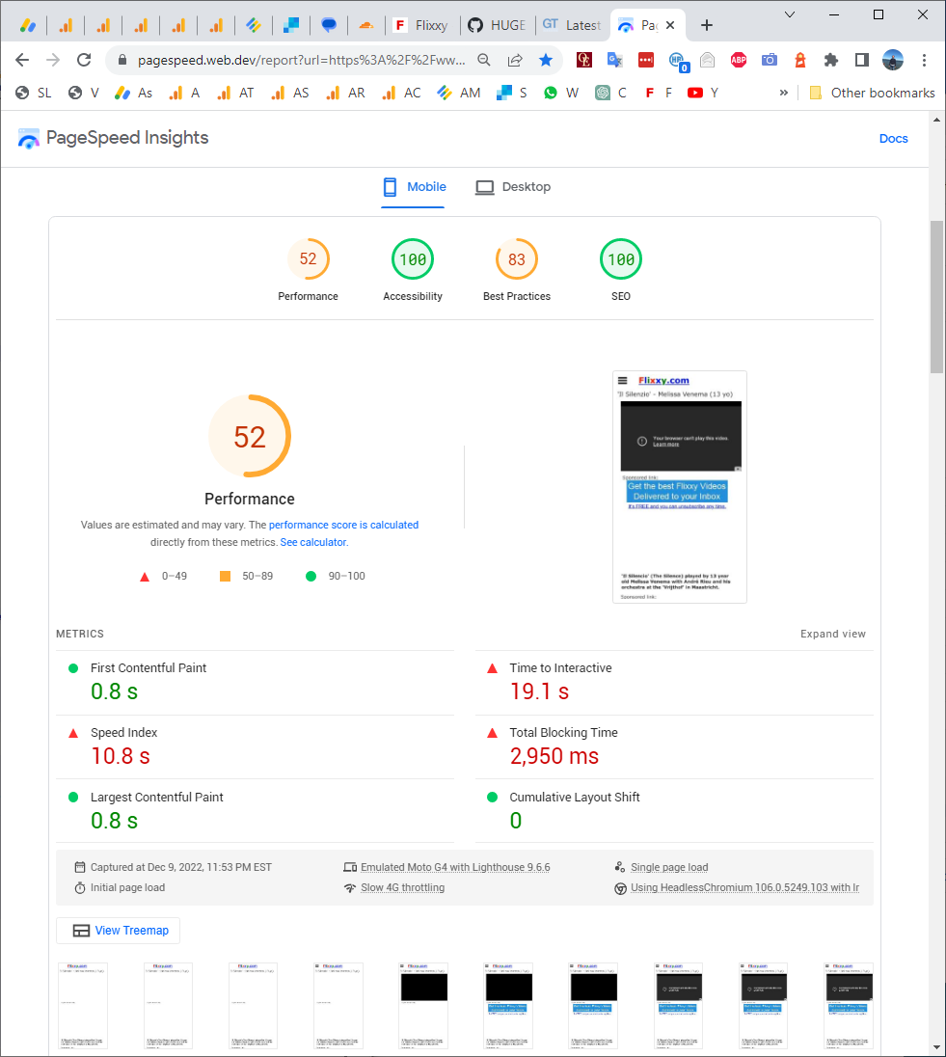Switch to the Desktop report tab
This screenshot has width=946, height=1057.
(x=513, y=186)
